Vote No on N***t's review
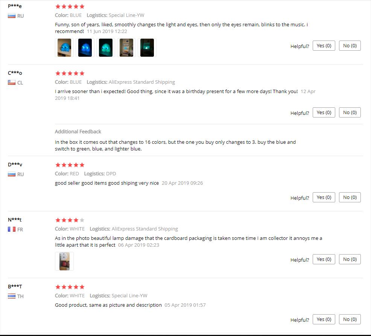The image size is (371, 336). coord(350,259)
